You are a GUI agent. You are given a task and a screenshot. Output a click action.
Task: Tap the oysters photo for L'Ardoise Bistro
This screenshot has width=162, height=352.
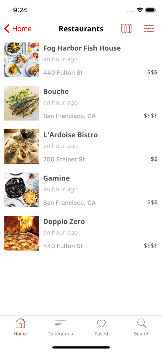(x=21, y=146)
